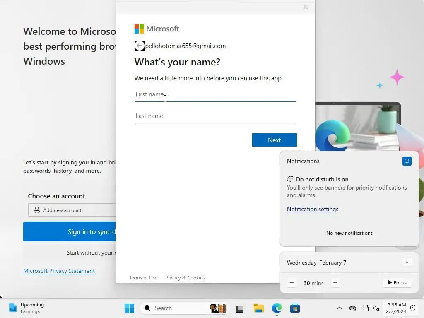Start a Focus session
The height and width of the screenshot is (318, 424).
tap(397, 283)
